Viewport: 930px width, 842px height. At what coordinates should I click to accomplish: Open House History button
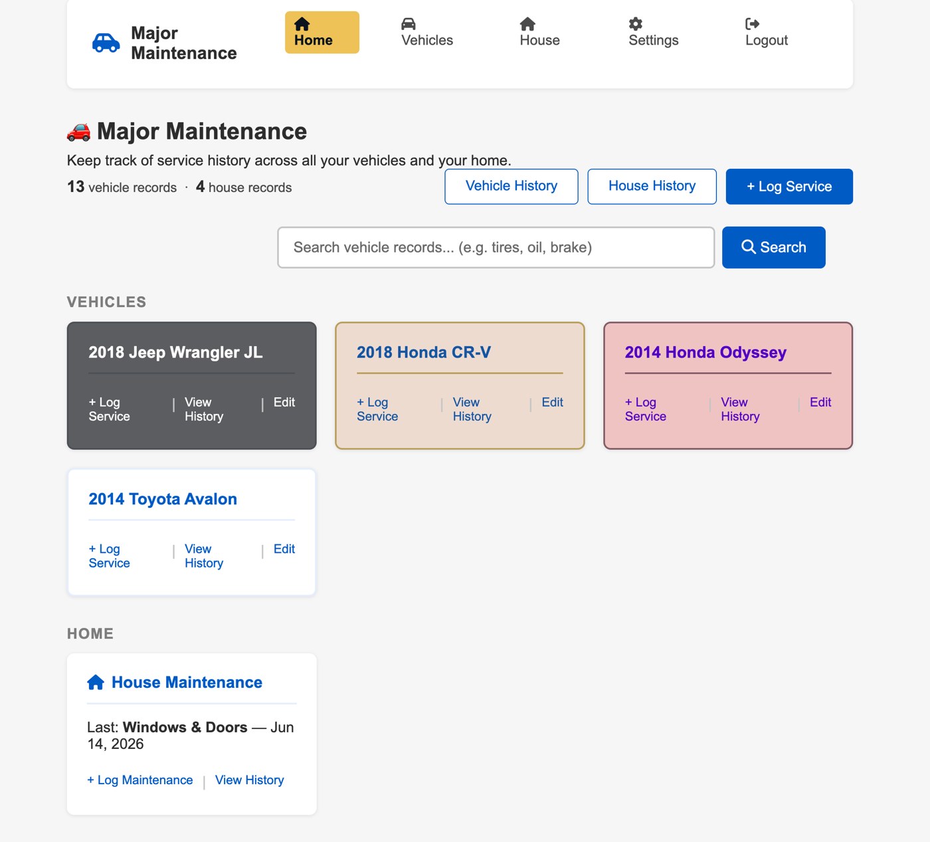652,186
